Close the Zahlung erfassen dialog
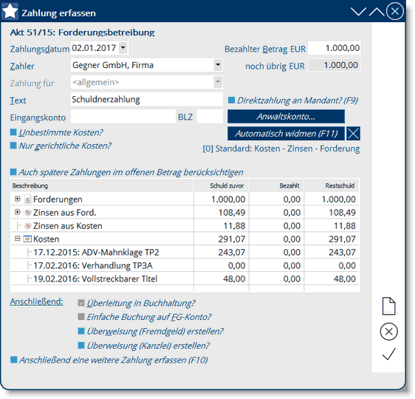The width and height of the screenshot is (415, 399). click(394, 11)
